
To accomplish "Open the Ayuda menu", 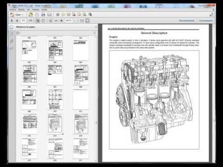I will pos(44,10).
